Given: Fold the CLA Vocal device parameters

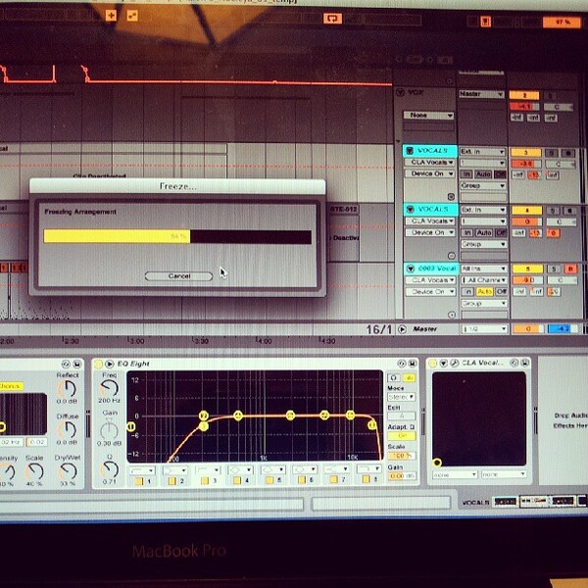Looking at the screenshot, I should 444,363.
